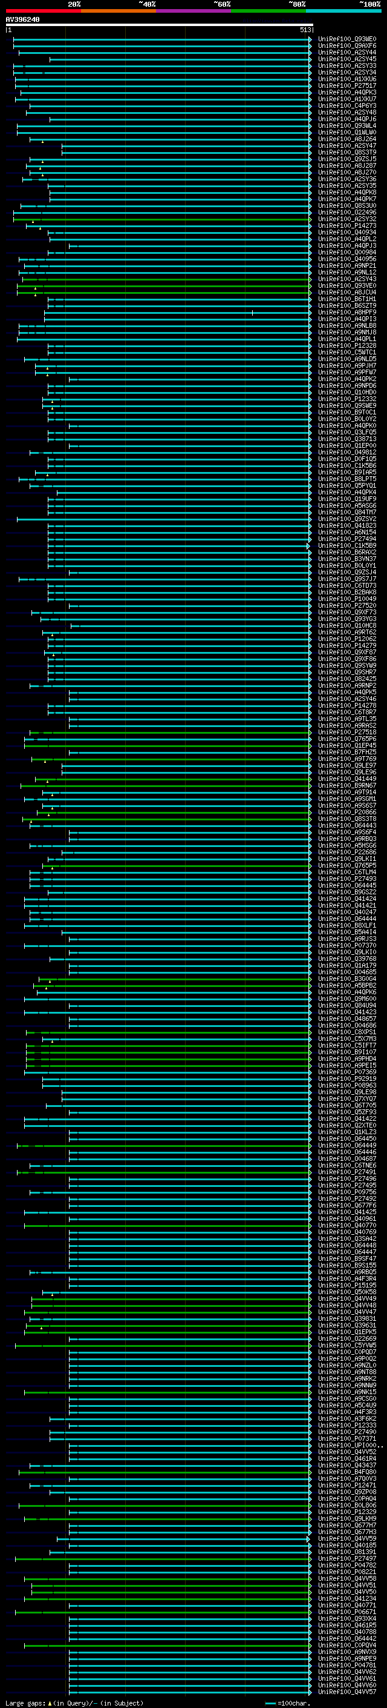Select the UniRef100_A8J264 label

pos(347,139)
